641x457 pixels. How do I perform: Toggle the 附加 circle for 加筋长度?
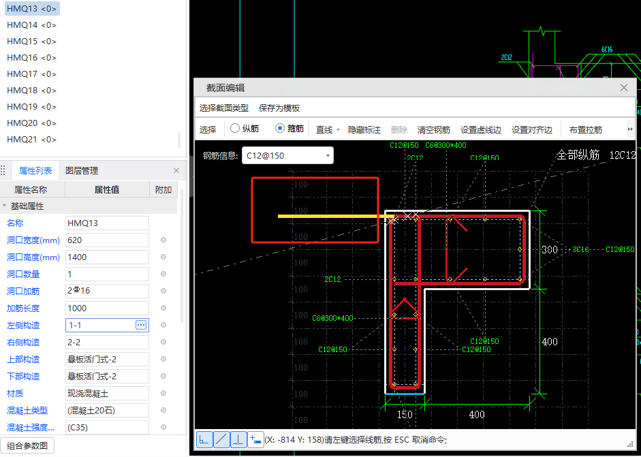[163, 308]
